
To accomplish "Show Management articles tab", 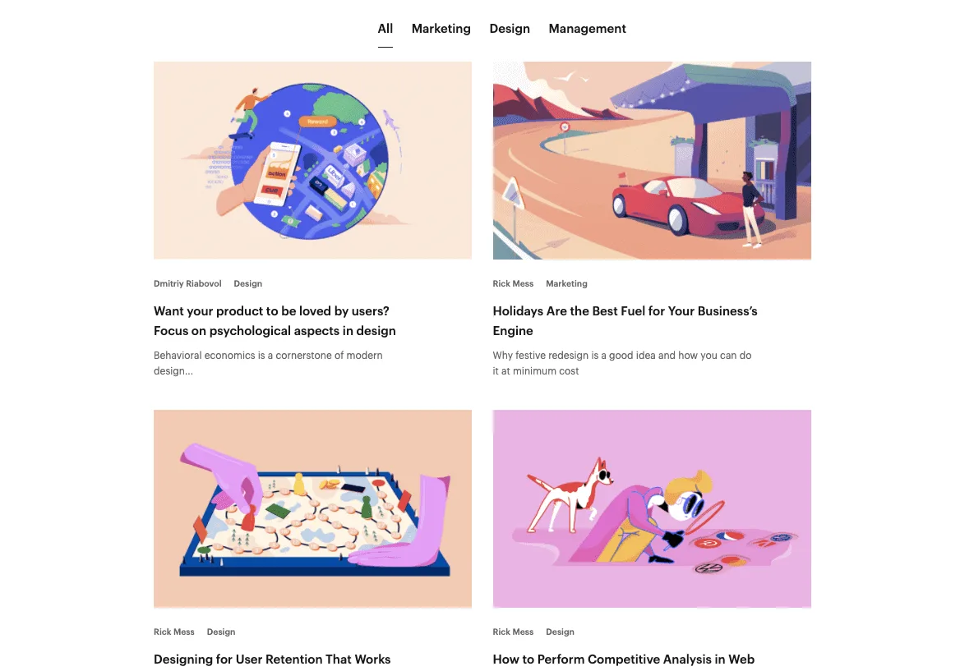I will coord(587,29).
